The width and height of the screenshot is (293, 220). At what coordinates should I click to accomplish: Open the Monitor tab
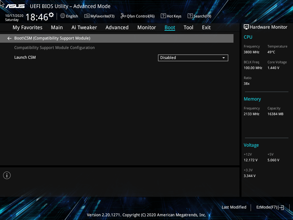[x=147, y=27]
